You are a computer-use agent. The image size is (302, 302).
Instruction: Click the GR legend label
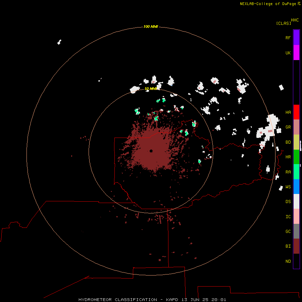288,127
